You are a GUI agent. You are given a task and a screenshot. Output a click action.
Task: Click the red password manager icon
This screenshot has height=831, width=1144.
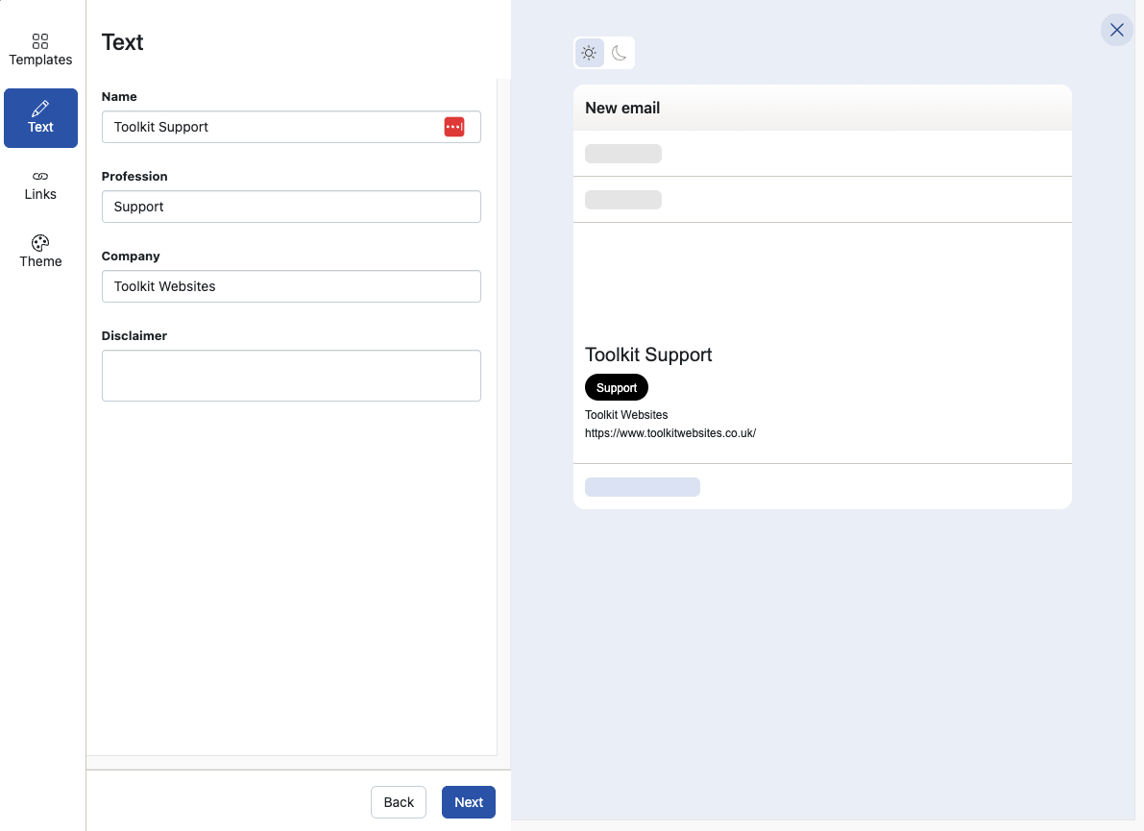click(454, 127)
